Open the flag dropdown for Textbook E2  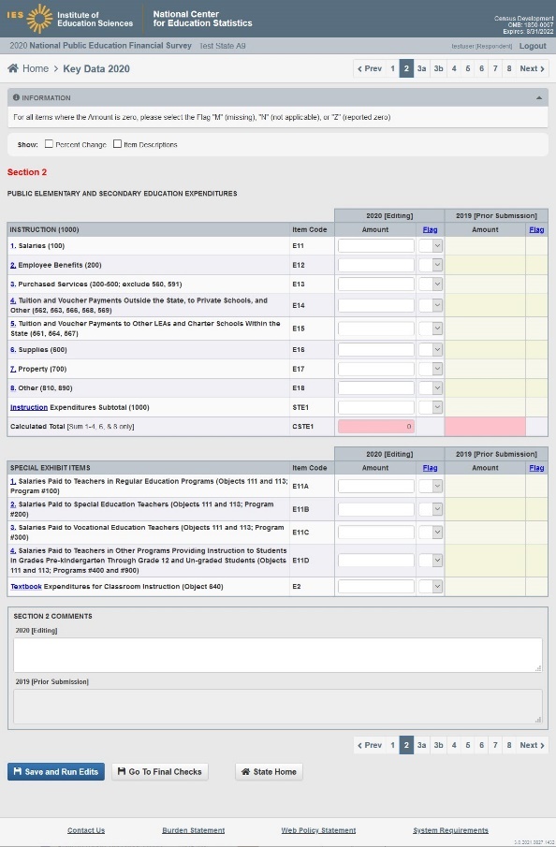(x=431, y=586)
